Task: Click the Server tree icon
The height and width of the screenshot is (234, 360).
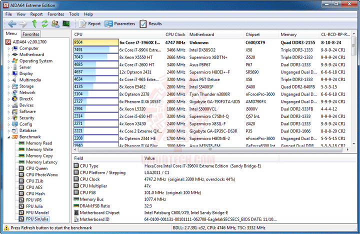Action: pyautogui.click(x=15, y=67)
